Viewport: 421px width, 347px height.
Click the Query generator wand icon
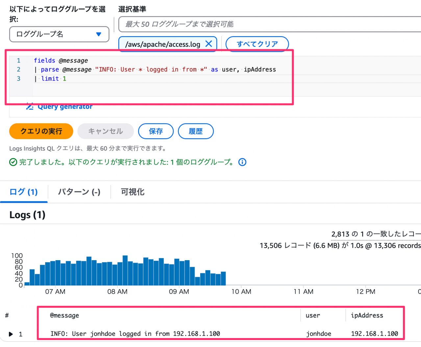coord(30,107)
